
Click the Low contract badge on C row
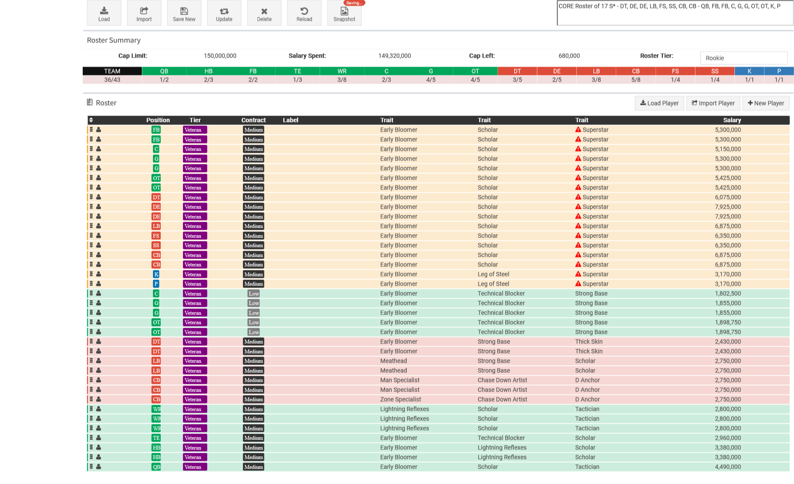click(x=254, y=294)
